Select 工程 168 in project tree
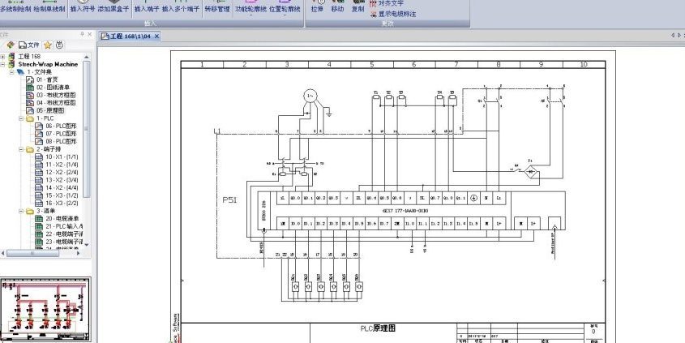Viewport: 685px width, 343px height. point(29,57)
